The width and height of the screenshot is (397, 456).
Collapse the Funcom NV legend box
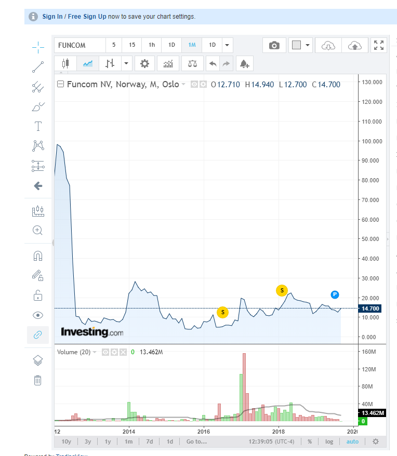pos(61,84)
